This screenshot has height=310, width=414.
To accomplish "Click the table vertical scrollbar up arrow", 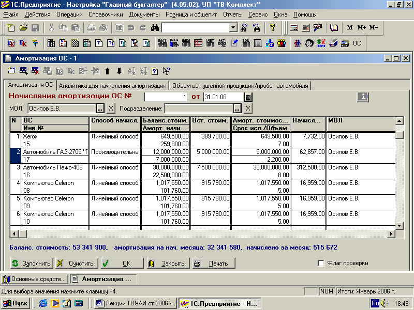I will point(399,121).
